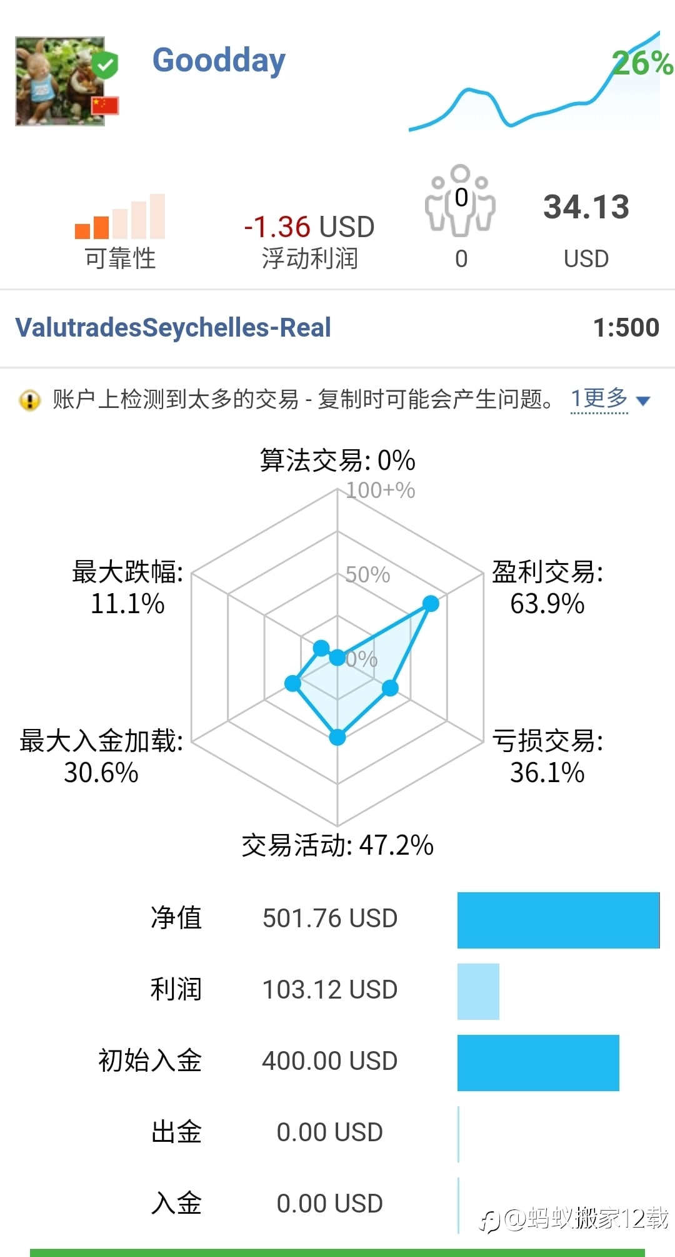Click the yellow warning exclamation icon
Image resolution: width=675 pixels, height=1257 pixels.
pos(29,400)
